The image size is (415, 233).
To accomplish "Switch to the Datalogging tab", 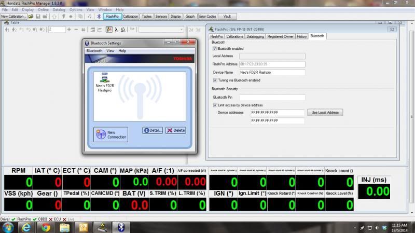I will pyautogui.click(x=255, y=36).
